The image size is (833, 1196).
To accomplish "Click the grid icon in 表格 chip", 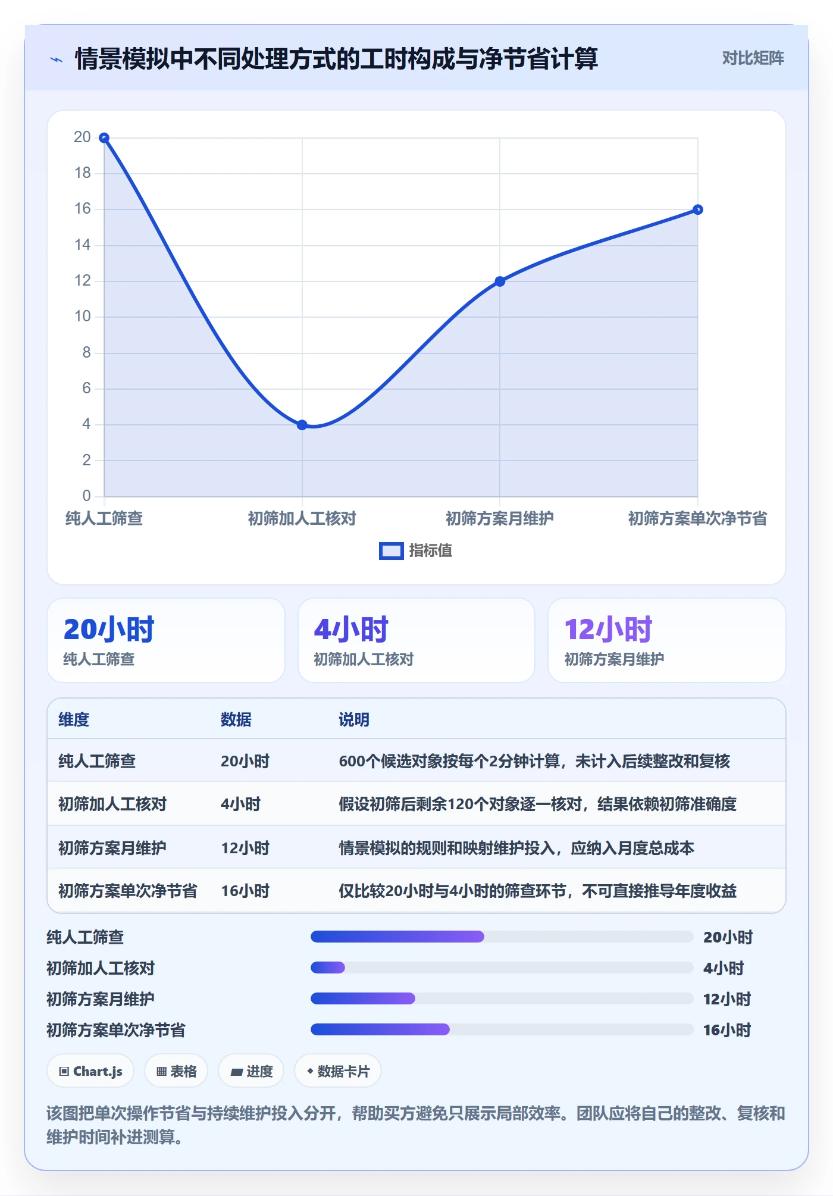I will 161,1072.
